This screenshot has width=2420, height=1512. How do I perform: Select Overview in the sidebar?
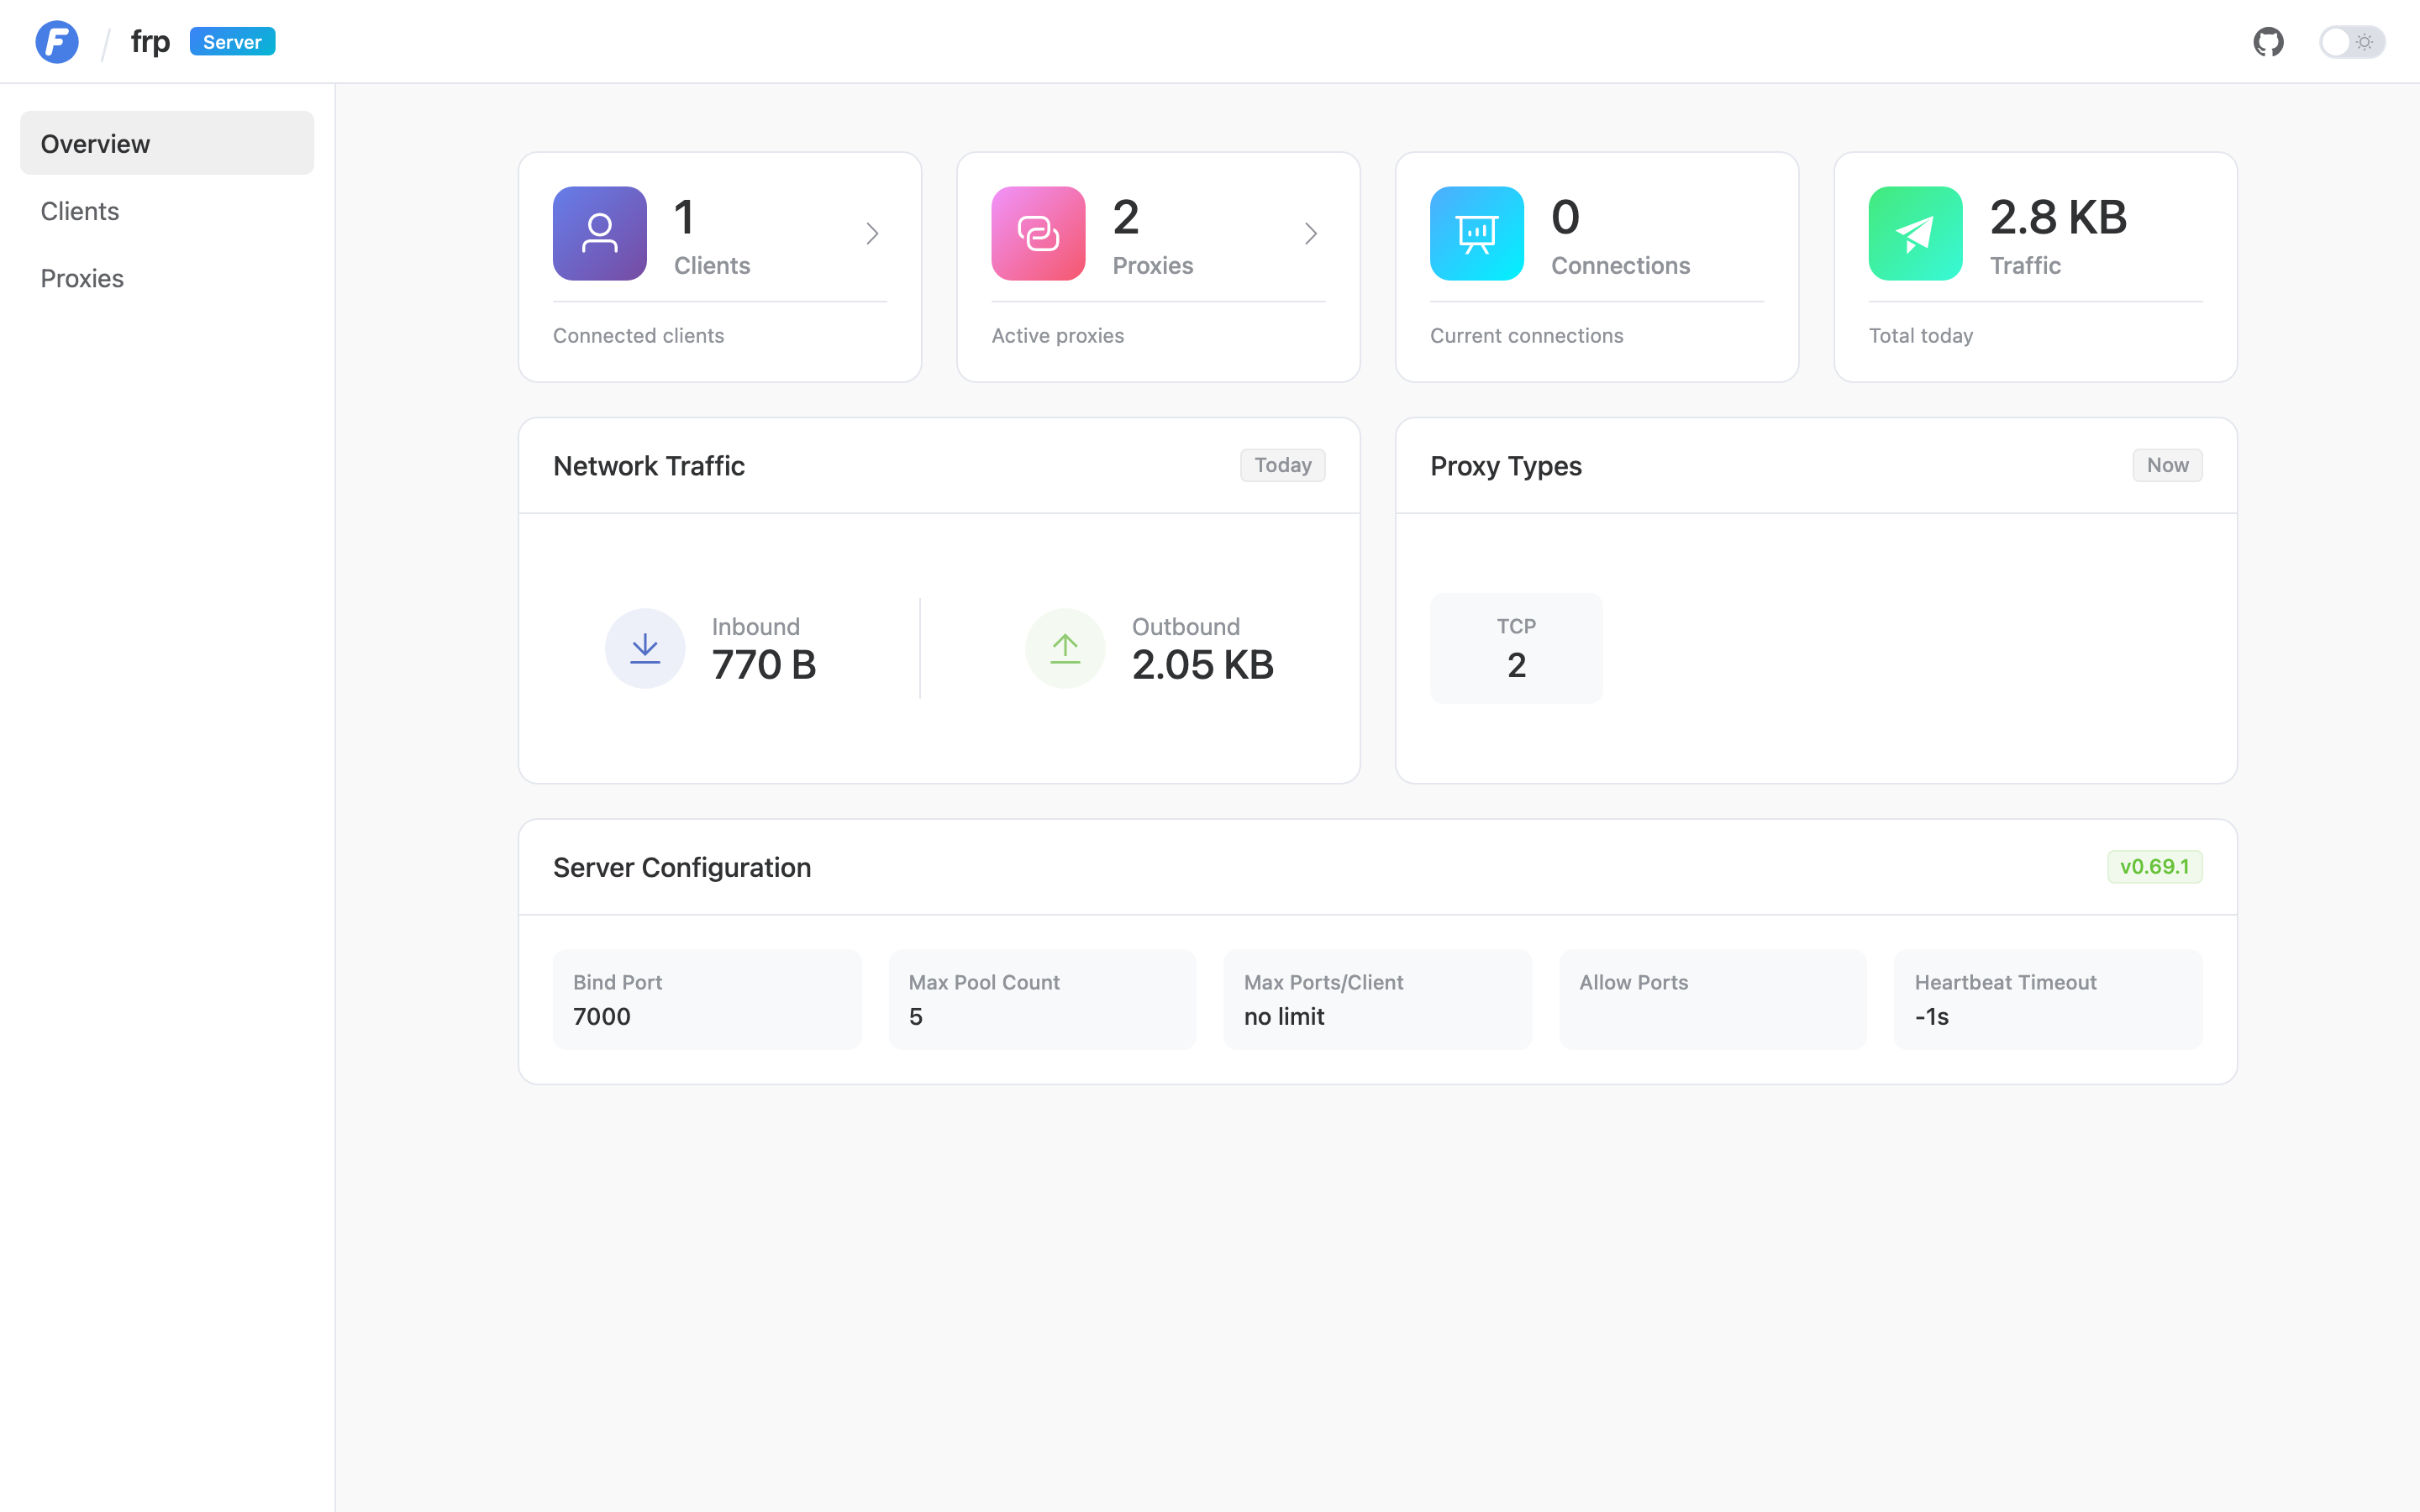tap(167, 143)
